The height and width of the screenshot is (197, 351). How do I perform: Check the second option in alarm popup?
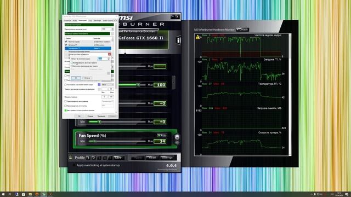pos(72,66)
